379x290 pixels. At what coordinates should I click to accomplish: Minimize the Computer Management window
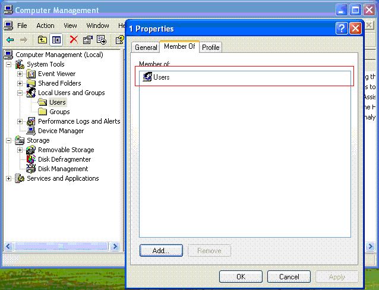point(342,10)
